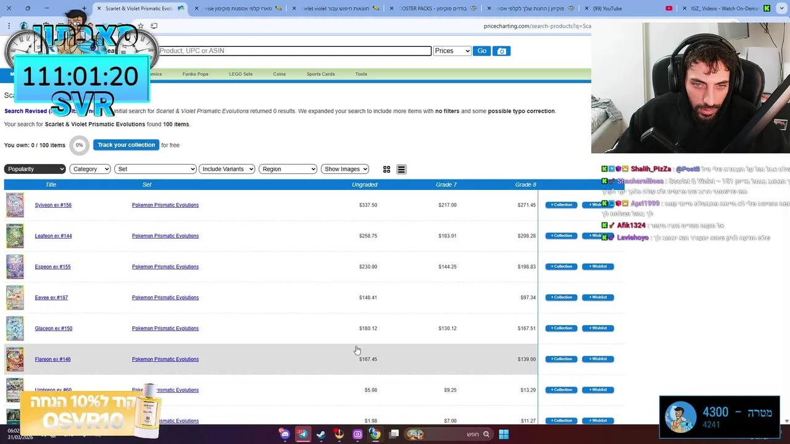Click the Leafeon ex card thumbnail
790x444 pixels.
[15, 236]
